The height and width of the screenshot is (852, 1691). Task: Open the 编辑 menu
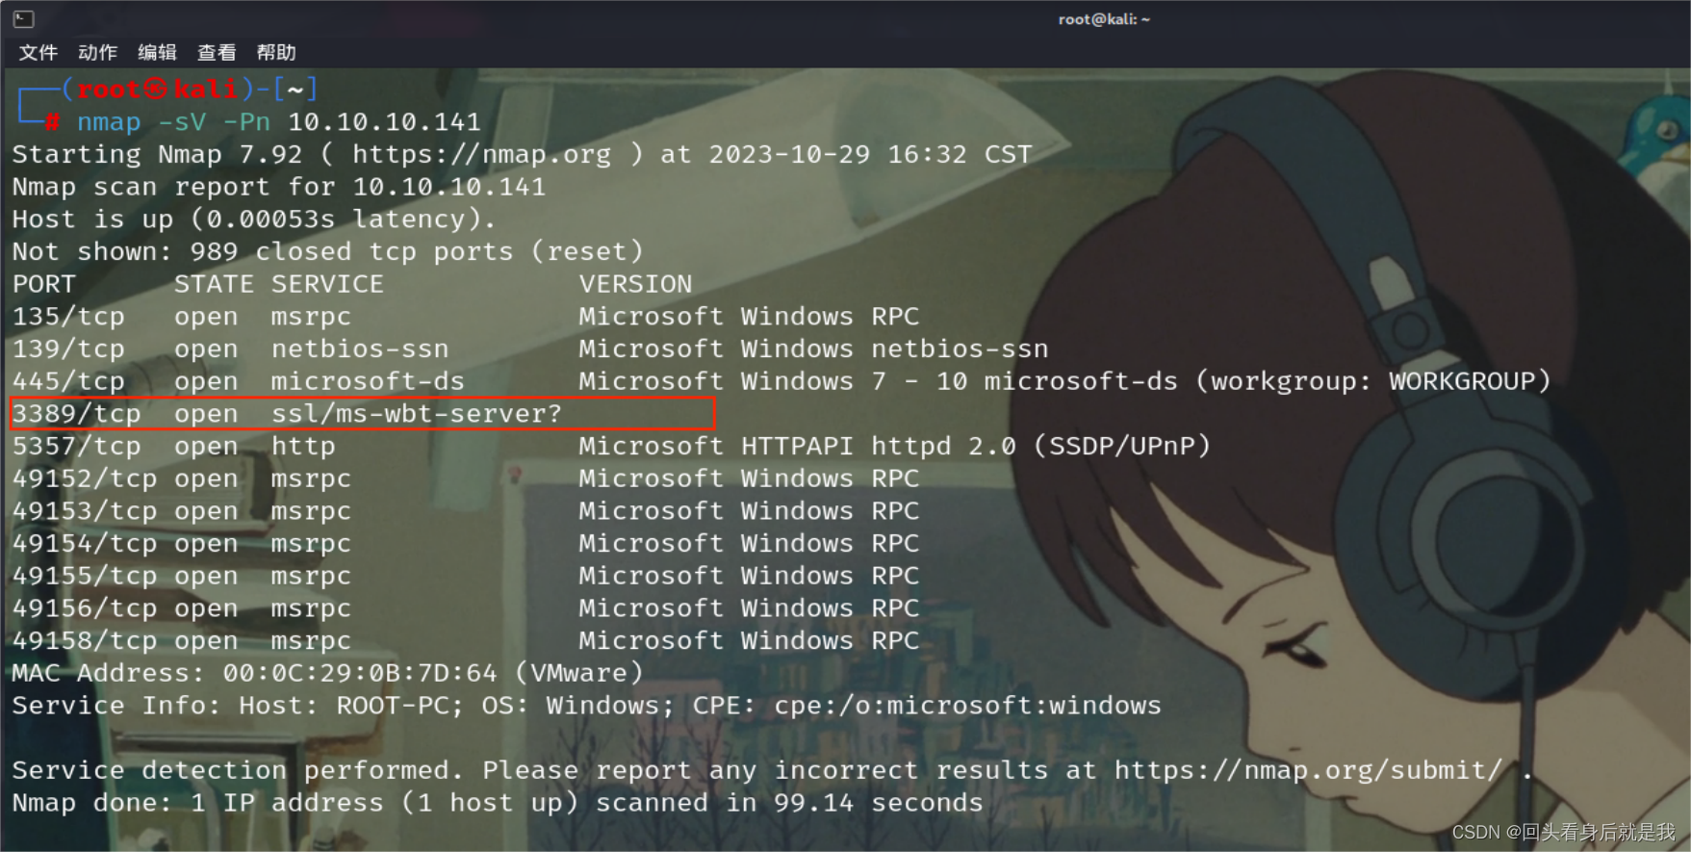coord(157,52)
